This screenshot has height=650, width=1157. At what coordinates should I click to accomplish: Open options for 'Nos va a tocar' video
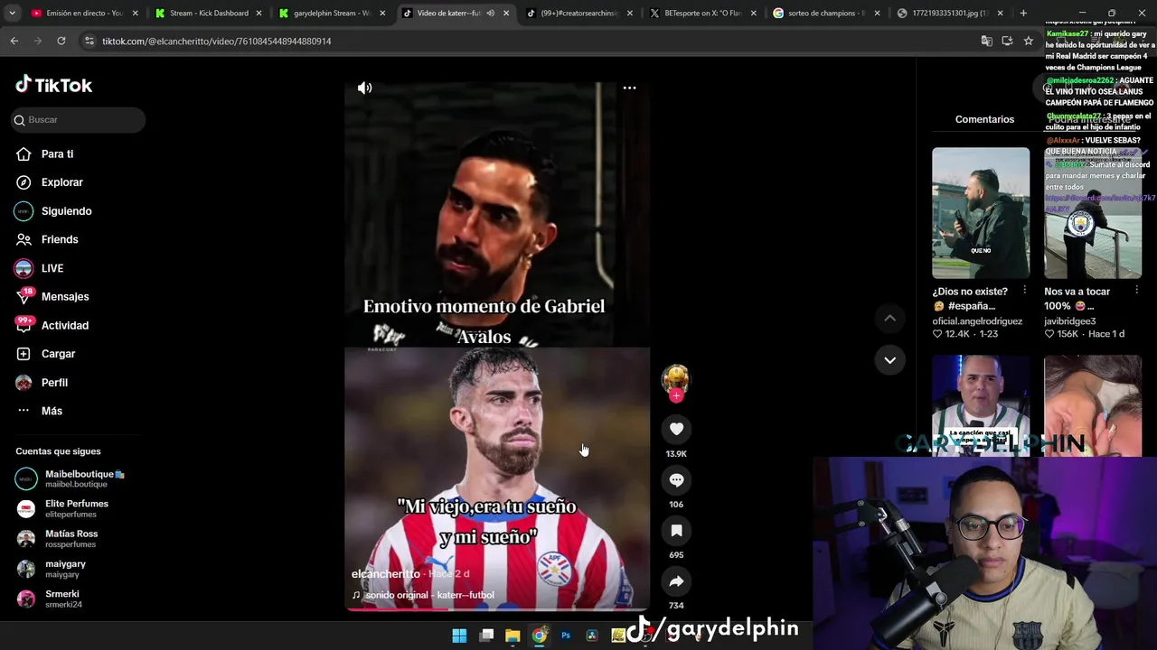pyautogui.click(x=1136, y=291)
